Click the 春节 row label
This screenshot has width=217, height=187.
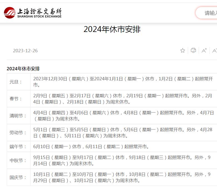pos(16,99)
